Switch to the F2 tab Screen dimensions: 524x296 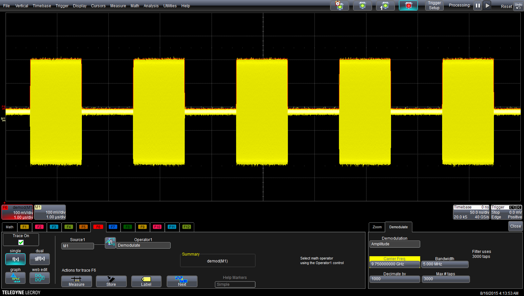[x=39, y=227]
